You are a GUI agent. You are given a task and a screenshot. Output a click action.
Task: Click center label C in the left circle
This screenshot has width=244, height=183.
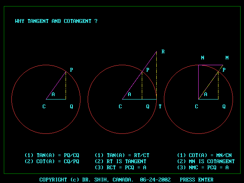click(x=44, y=106)
